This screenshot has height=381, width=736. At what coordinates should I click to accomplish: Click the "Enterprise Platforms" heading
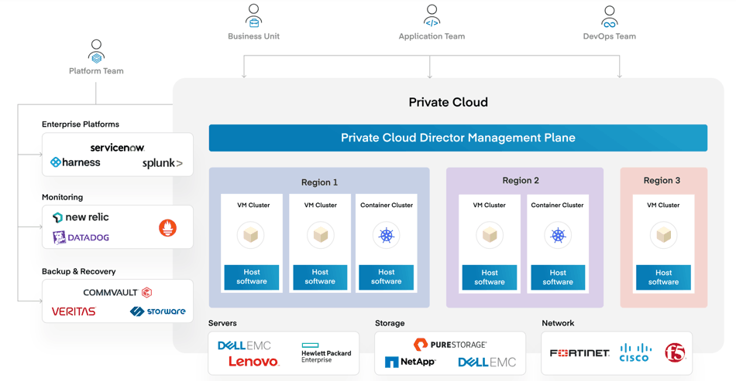81,124
